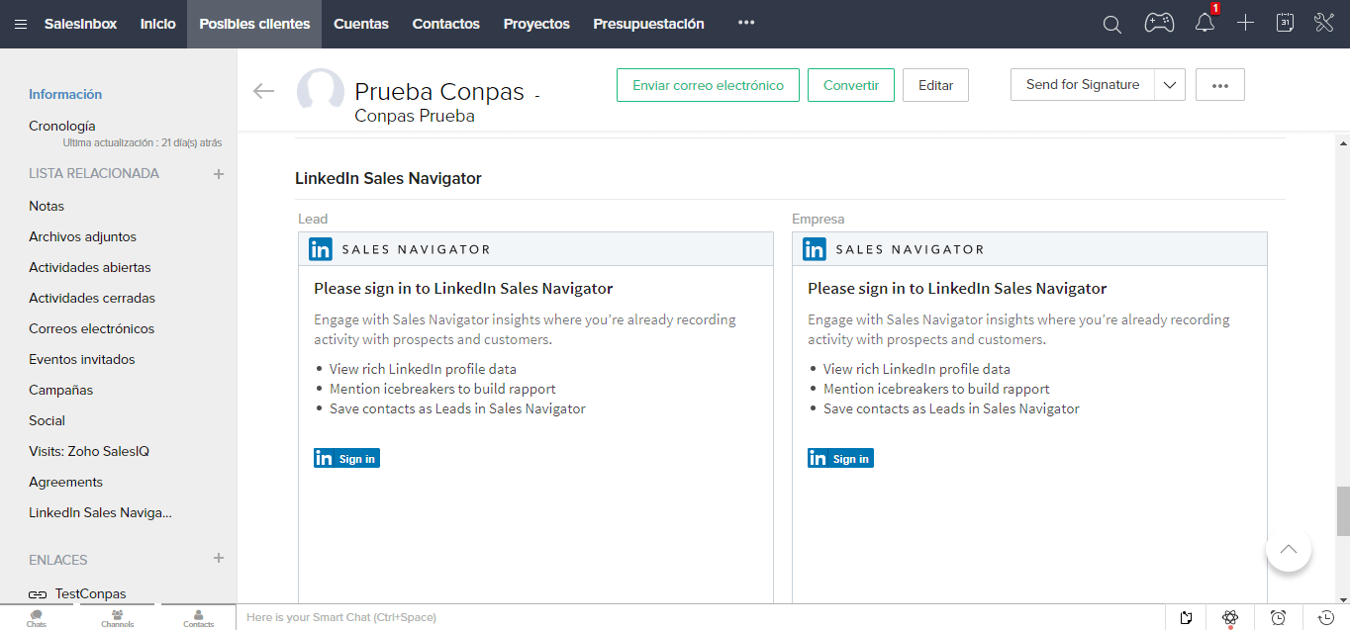Sign in to LinkedIn under Empresa
The image size is (1350, 630).
(x=840, y=458)
